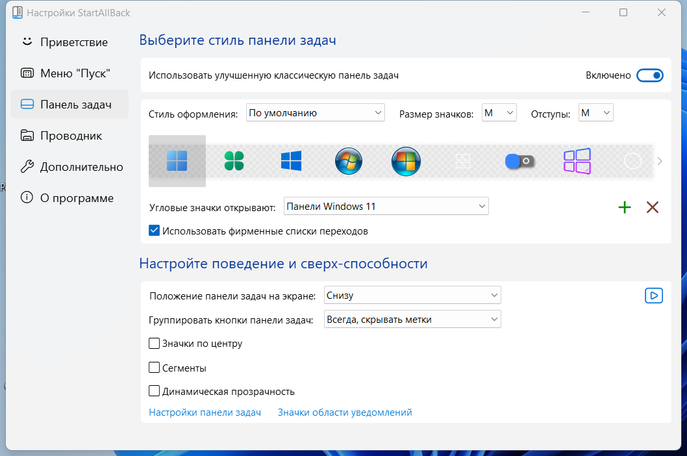Choose the dark blue Vista orb start icon
The image size is (687, 456).
(x=406, y=161)
